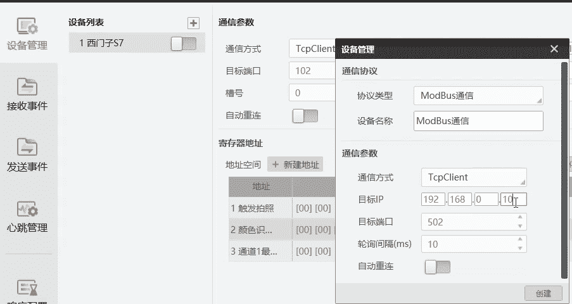Increase the dialog 目标端口 502 stepper
The image size is (572, 304).
(x=520, y=218)
